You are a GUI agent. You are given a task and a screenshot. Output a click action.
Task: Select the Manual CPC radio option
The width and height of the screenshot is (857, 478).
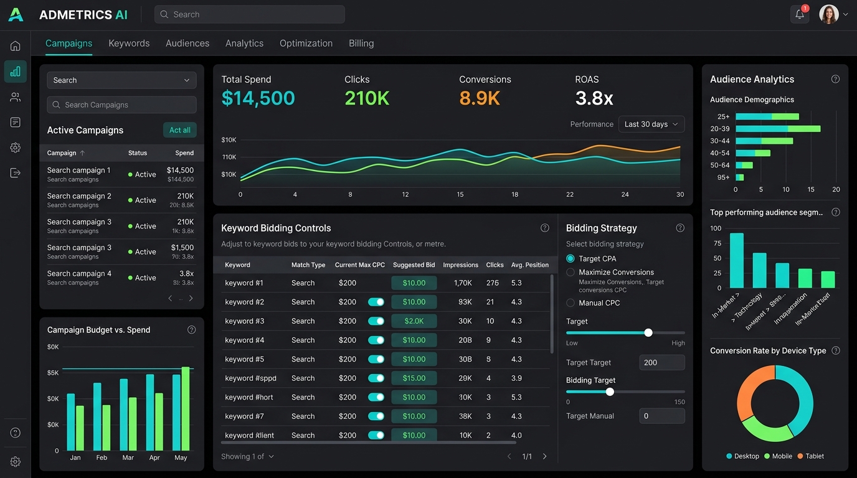(x=571, y=302)
